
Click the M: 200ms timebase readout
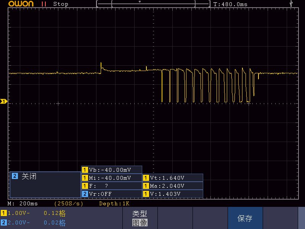click(22, 203)
